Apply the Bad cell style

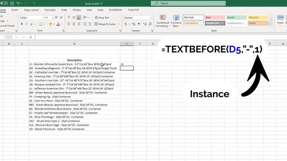(215, 17)
